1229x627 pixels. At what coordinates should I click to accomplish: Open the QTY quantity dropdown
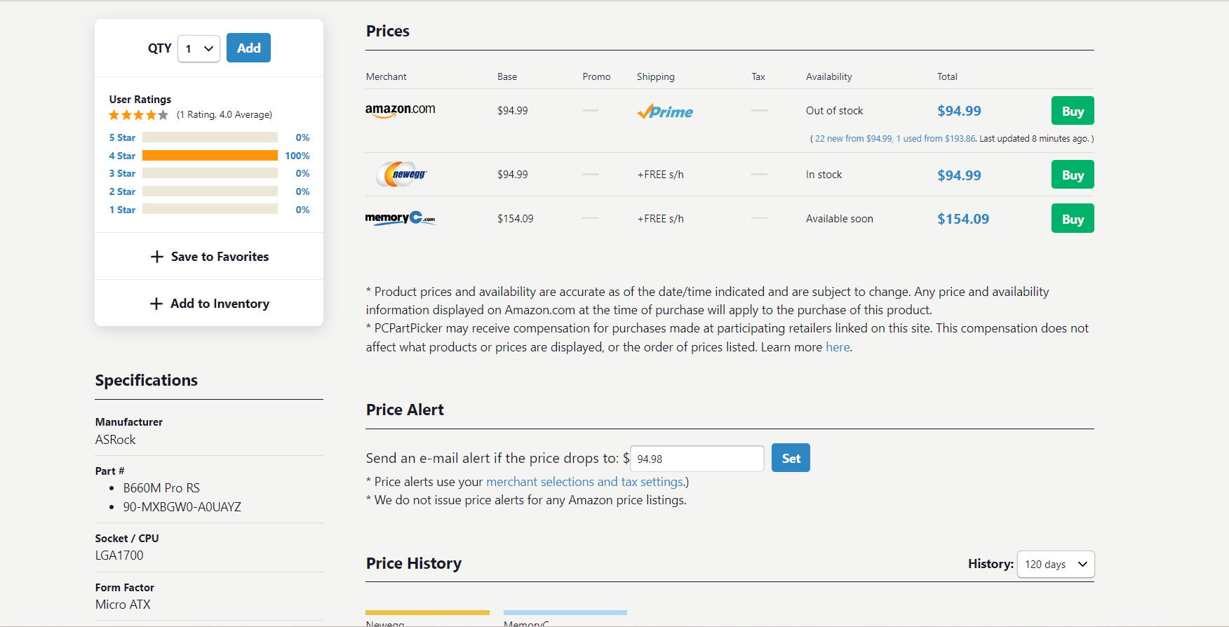199,48
